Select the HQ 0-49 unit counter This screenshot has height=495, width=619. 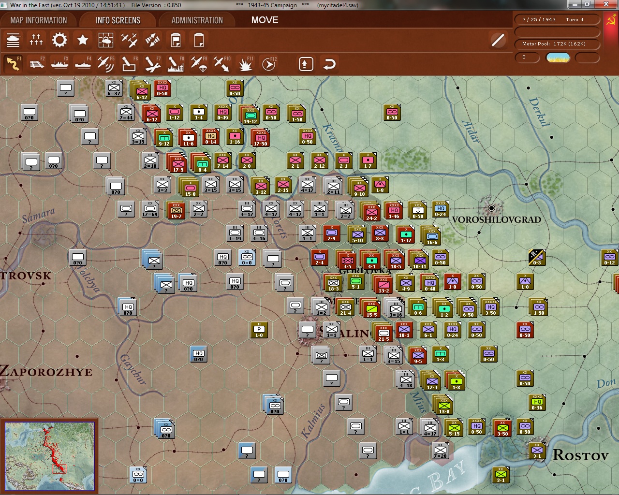[223, 113]
